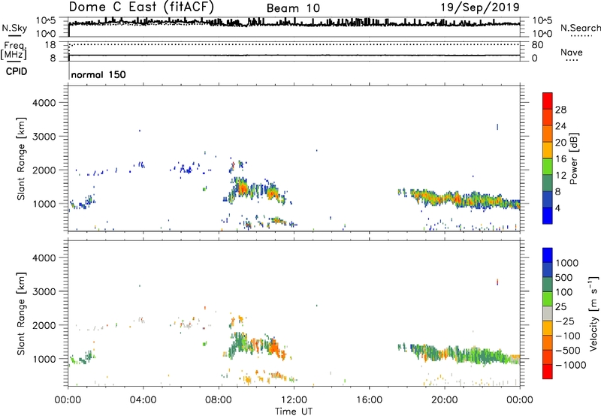Click the "100" velocity colorbar label
Viewport: 601px width, 416px height.
pos(563,292)
